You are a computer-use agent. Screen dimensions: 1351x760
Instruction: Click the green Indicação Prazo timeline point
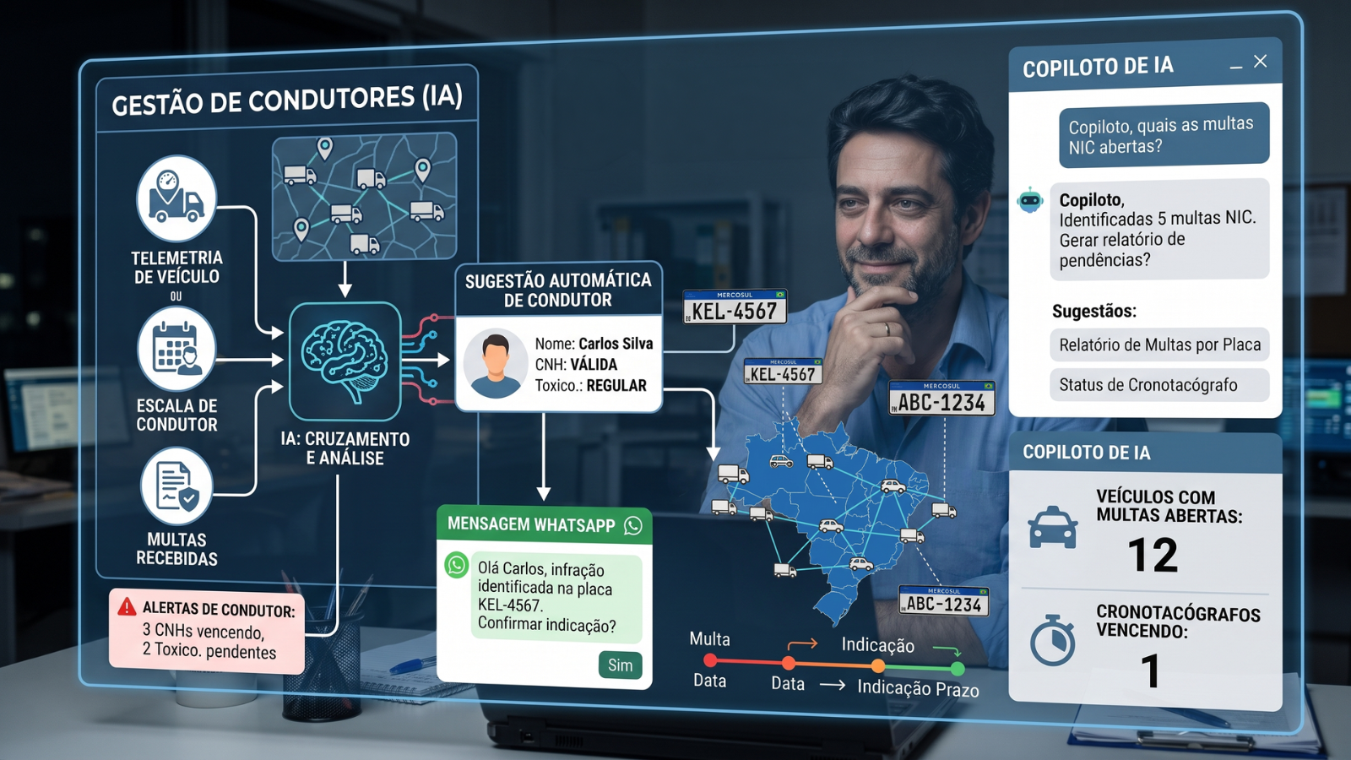[x=958, y=669]
